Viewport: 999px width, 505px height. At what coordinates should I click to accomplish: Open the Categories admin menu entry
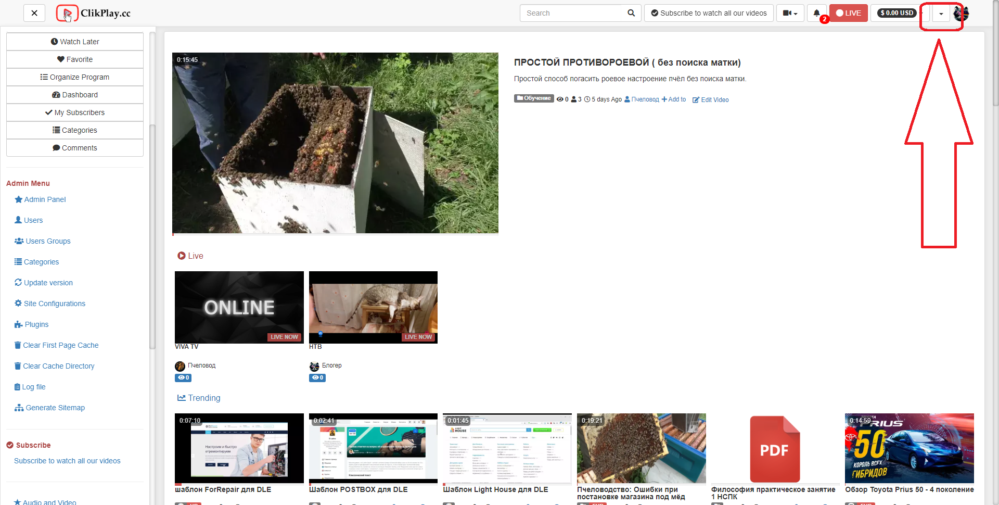click(41, 262)
